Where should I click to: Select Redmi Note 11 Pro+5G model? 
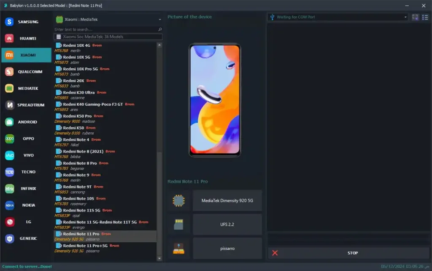tap(105, 248)
